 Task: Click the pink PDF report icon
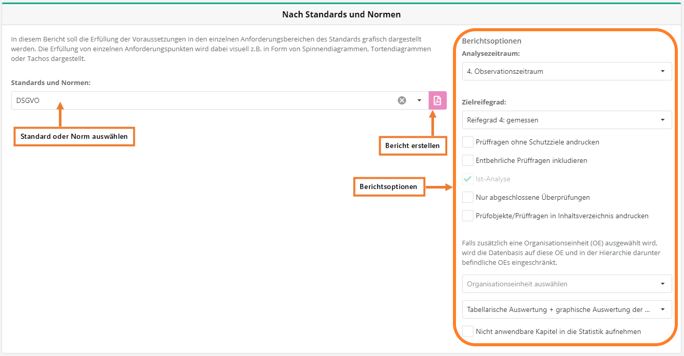pyautogui.click(x=438, y=100)
